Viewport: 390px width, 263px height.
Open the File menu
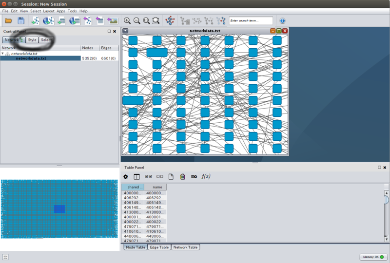pos(5,11)
